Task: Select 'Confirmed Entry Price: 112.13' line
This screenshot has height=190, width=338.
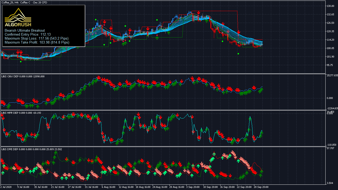Action: (28, 35)
